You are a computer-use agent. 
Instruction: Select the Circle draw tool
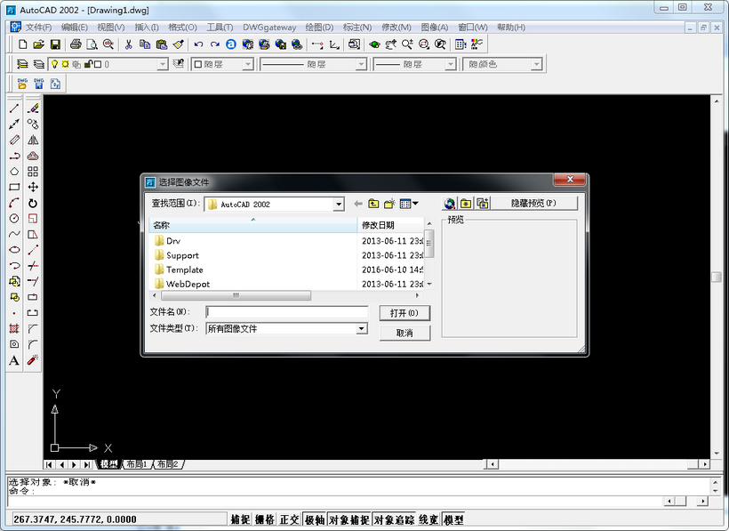[x=14, y=219]
